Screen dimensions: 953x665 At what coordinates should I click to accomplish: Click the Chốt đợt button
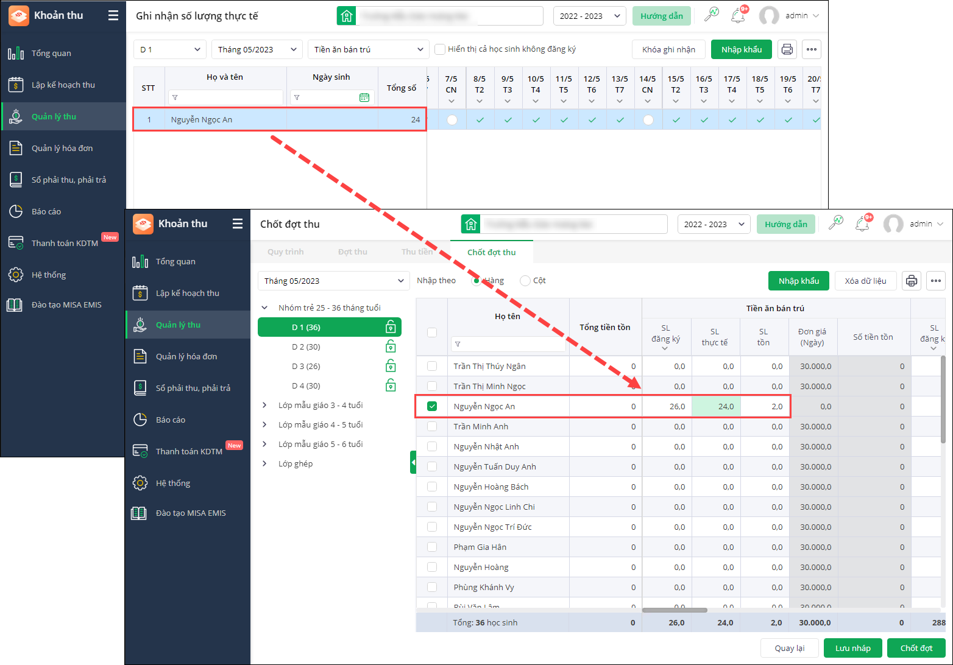pos(916,648)
